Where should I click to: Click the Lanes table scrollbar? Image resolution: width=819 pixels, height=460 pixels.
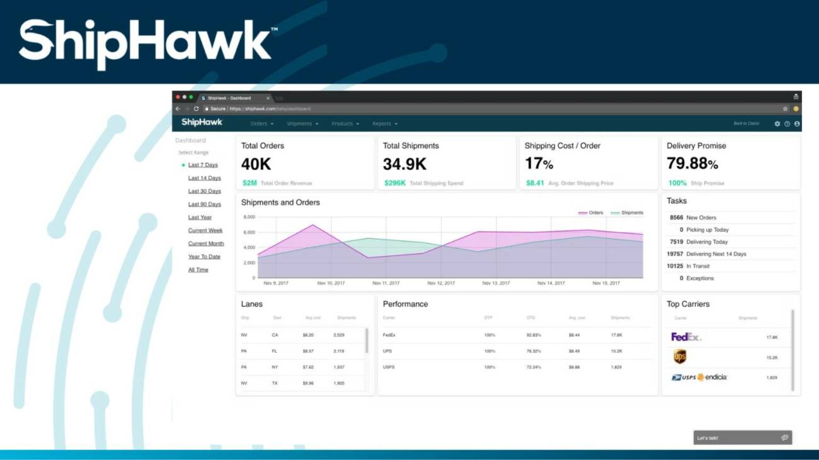click(367, 340)
